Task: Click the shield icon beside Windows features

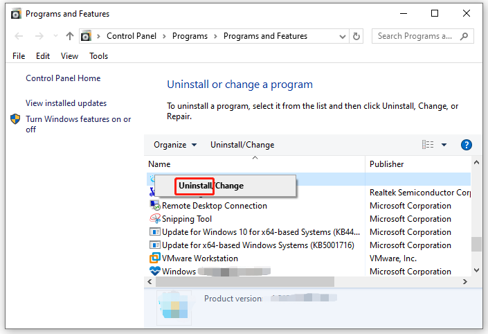Action: pos(15,119)
